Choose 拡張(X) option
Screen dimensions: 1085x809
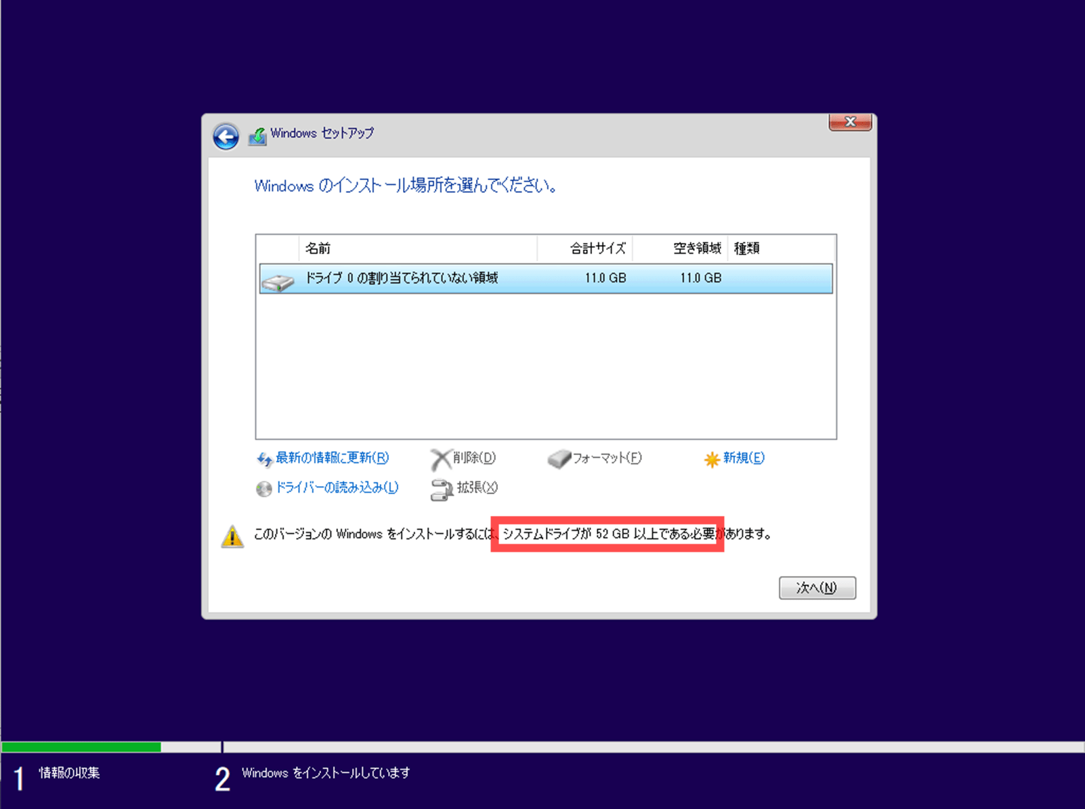[x=477, y=487]
